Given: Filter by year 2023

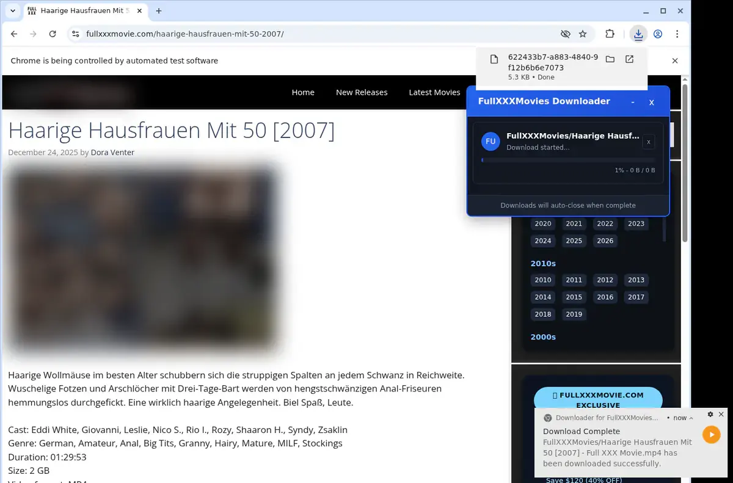Looking at the screenshot, I should pos(636,223).
